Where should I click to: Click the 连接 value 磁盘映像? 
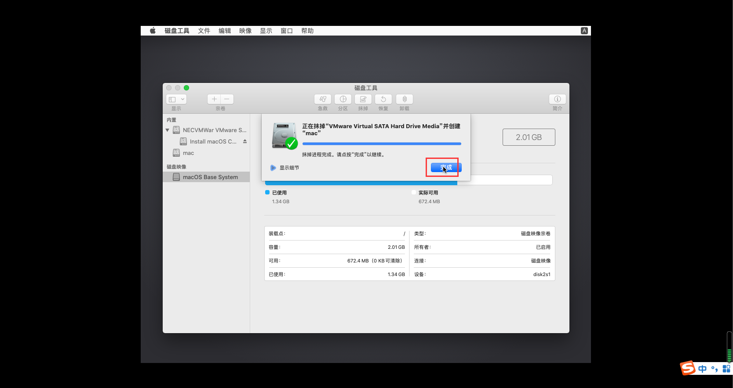coord(541,261)
